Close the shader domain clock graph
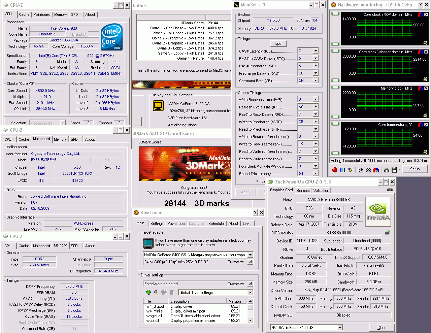431x333 pixels. pyautogui.click(x=426, y=52)
